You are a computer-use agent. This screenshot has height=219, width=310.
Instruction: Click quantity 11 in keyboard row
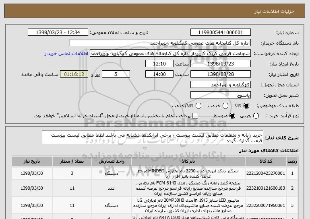coord(72,188)
